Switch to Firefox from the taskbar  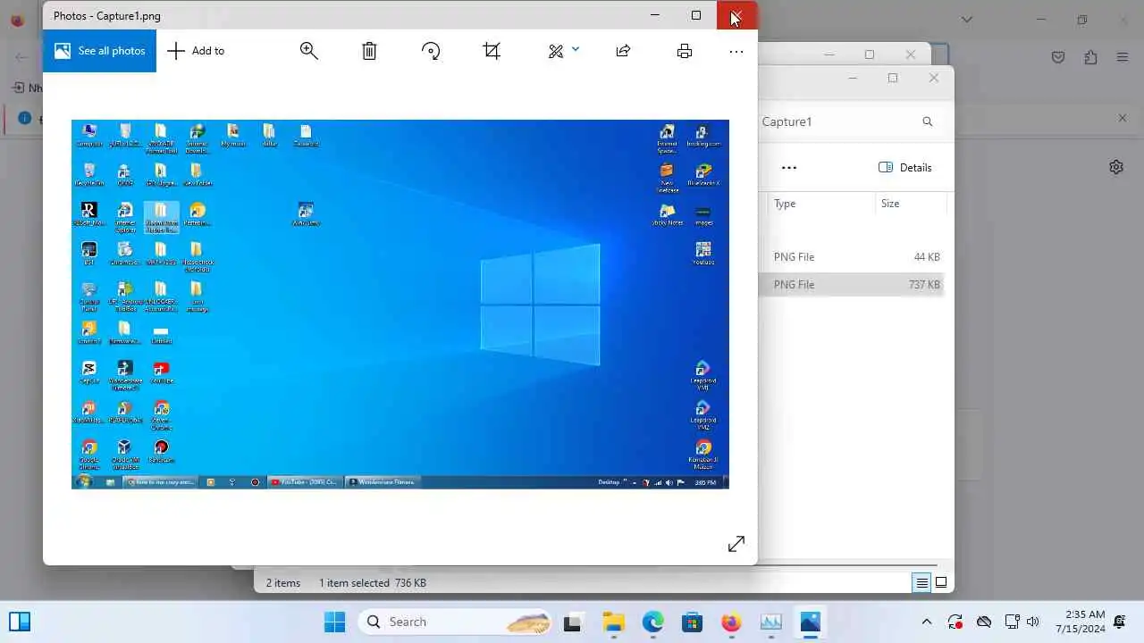click(731, 622)
